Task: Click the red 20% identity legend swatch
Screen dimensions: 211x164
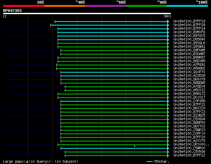Action: pyautogui.click(x=24, y=6)
